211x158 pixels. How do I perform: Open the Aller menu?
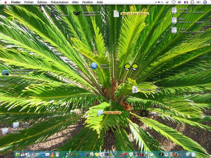click(x=75, y=2)
